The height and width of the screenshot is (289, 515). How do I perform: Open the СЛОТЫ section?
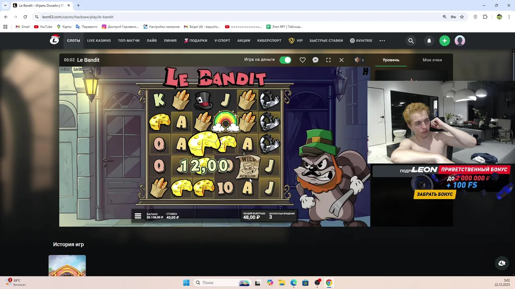(74, 41)
